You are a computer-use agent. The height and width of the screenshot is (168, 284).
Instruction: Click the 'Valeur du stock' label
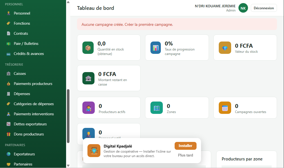pos(246,52)
